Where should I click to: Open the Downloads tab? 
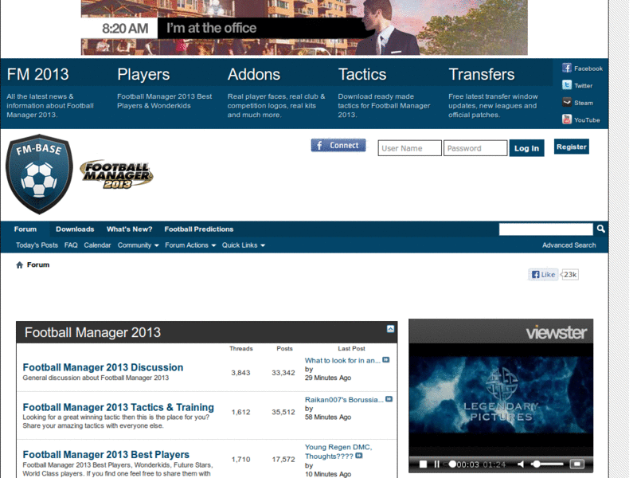(75, 229)
